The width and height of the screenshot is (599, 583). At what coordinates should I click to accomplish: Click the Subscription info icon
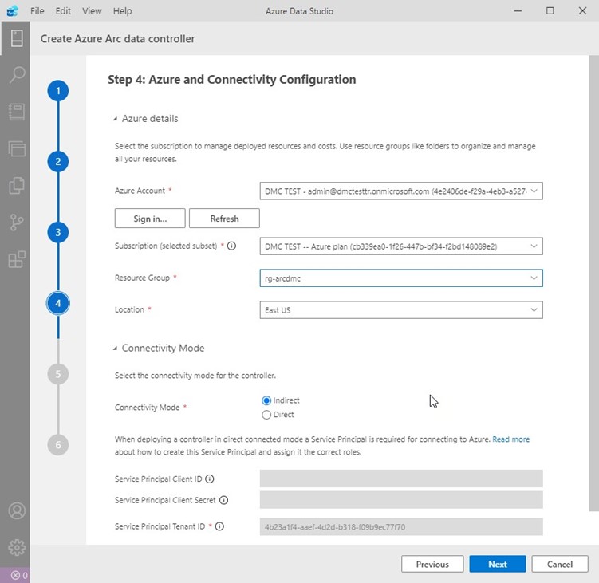[231, 246]
